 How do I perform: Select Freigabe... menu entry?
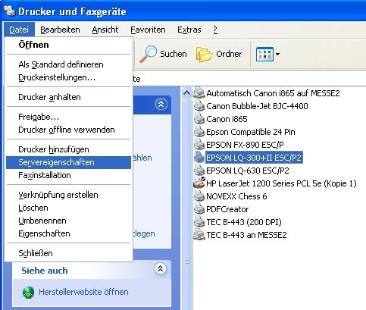(68, 117)
